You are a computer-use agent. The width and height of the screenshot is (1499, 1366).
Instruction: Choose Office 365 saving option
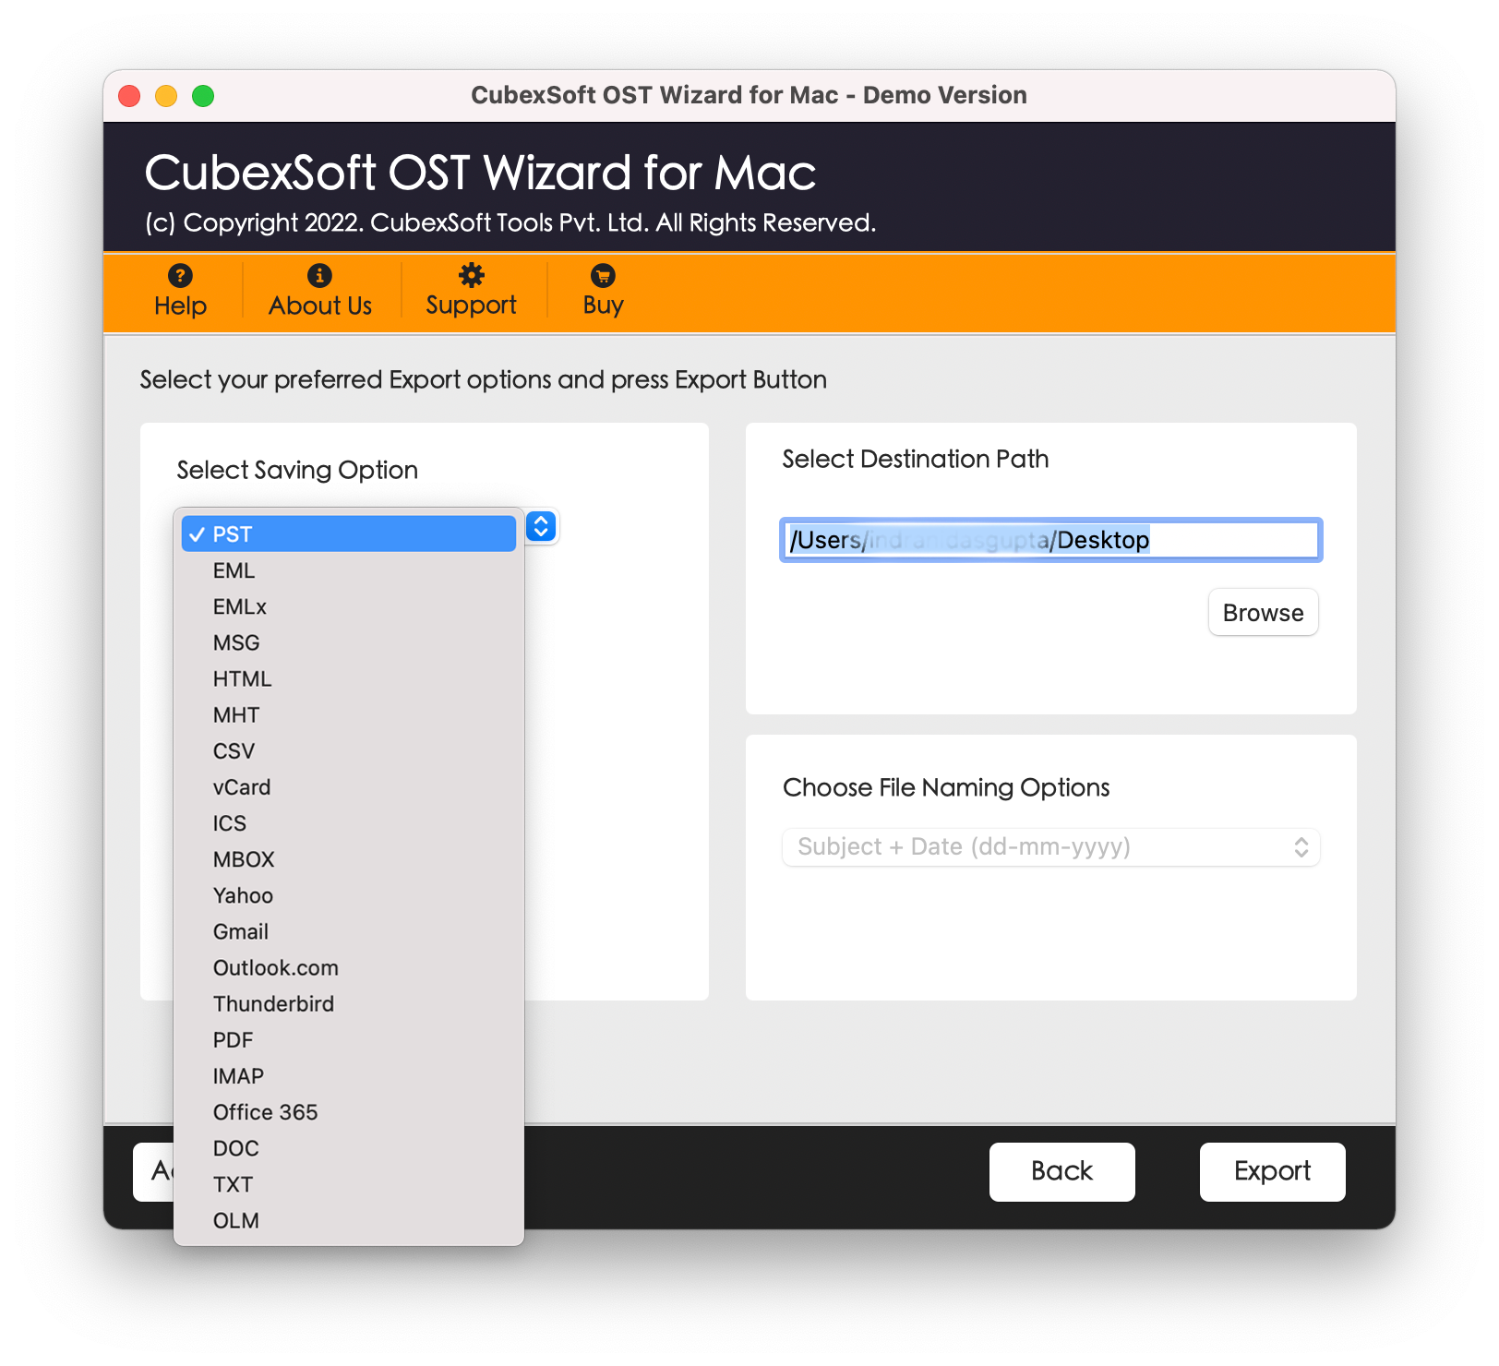coord(265,1113)
